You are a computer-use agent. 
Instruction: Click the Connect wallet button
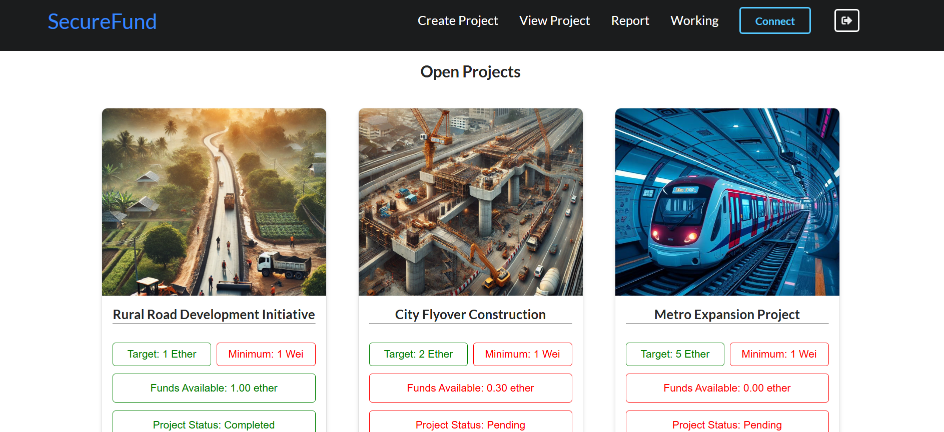[x=775, y=20]
